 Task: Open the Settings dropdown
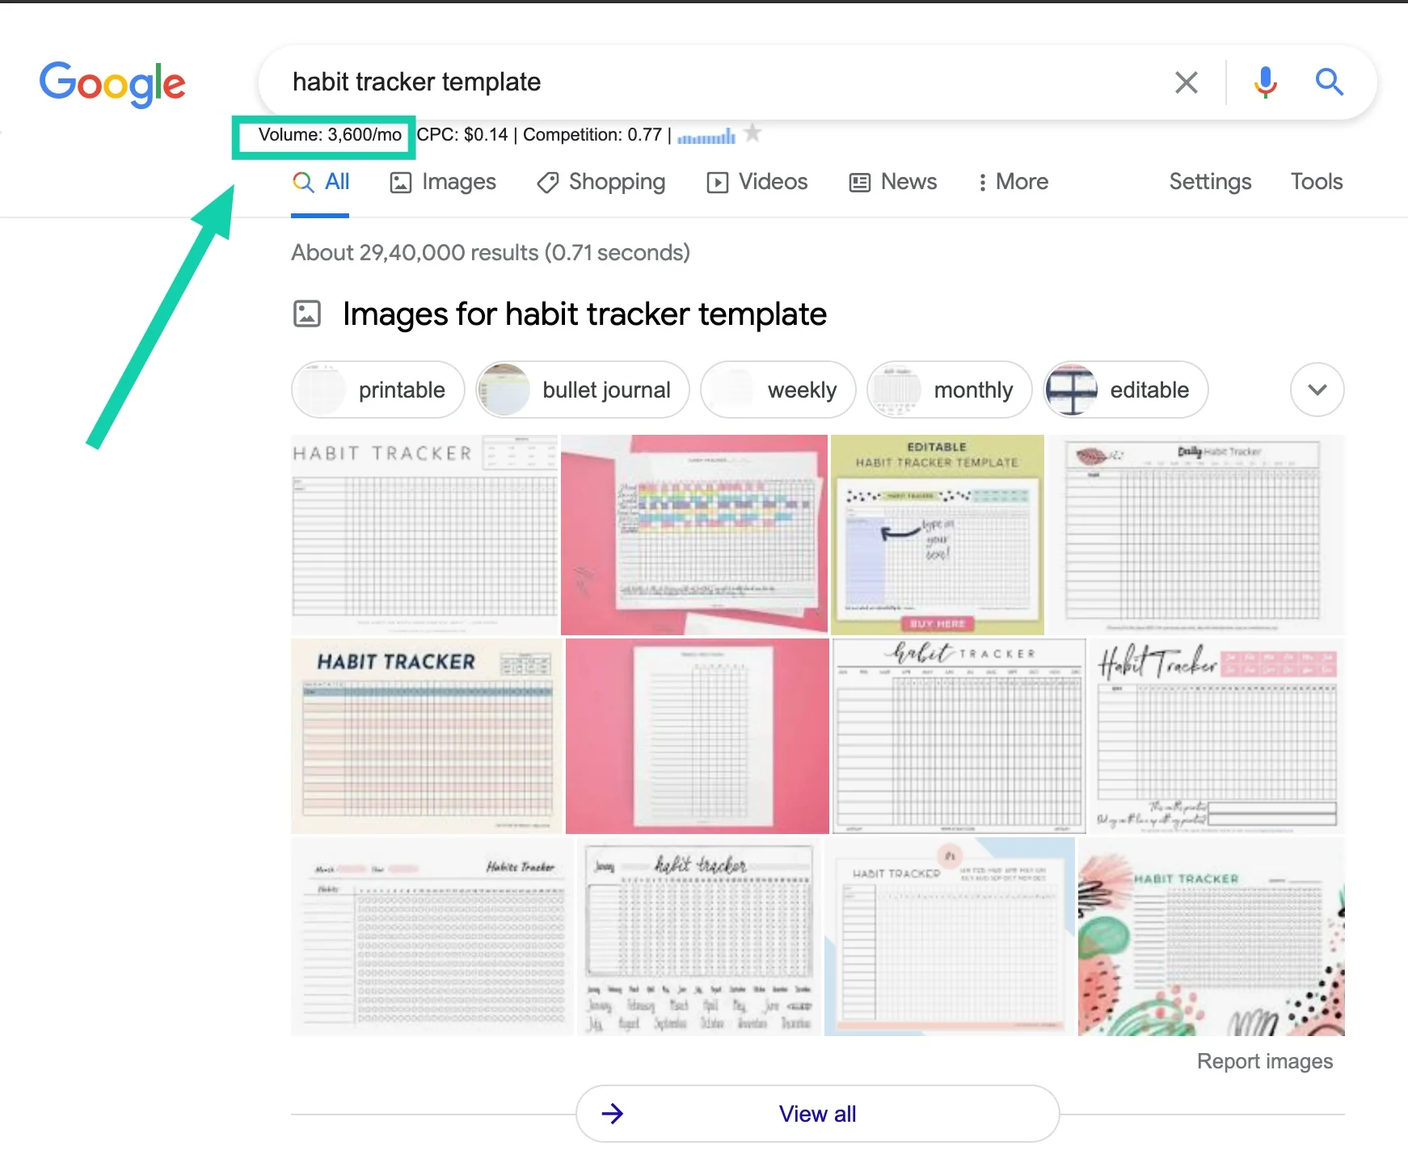coord(1210,183)
